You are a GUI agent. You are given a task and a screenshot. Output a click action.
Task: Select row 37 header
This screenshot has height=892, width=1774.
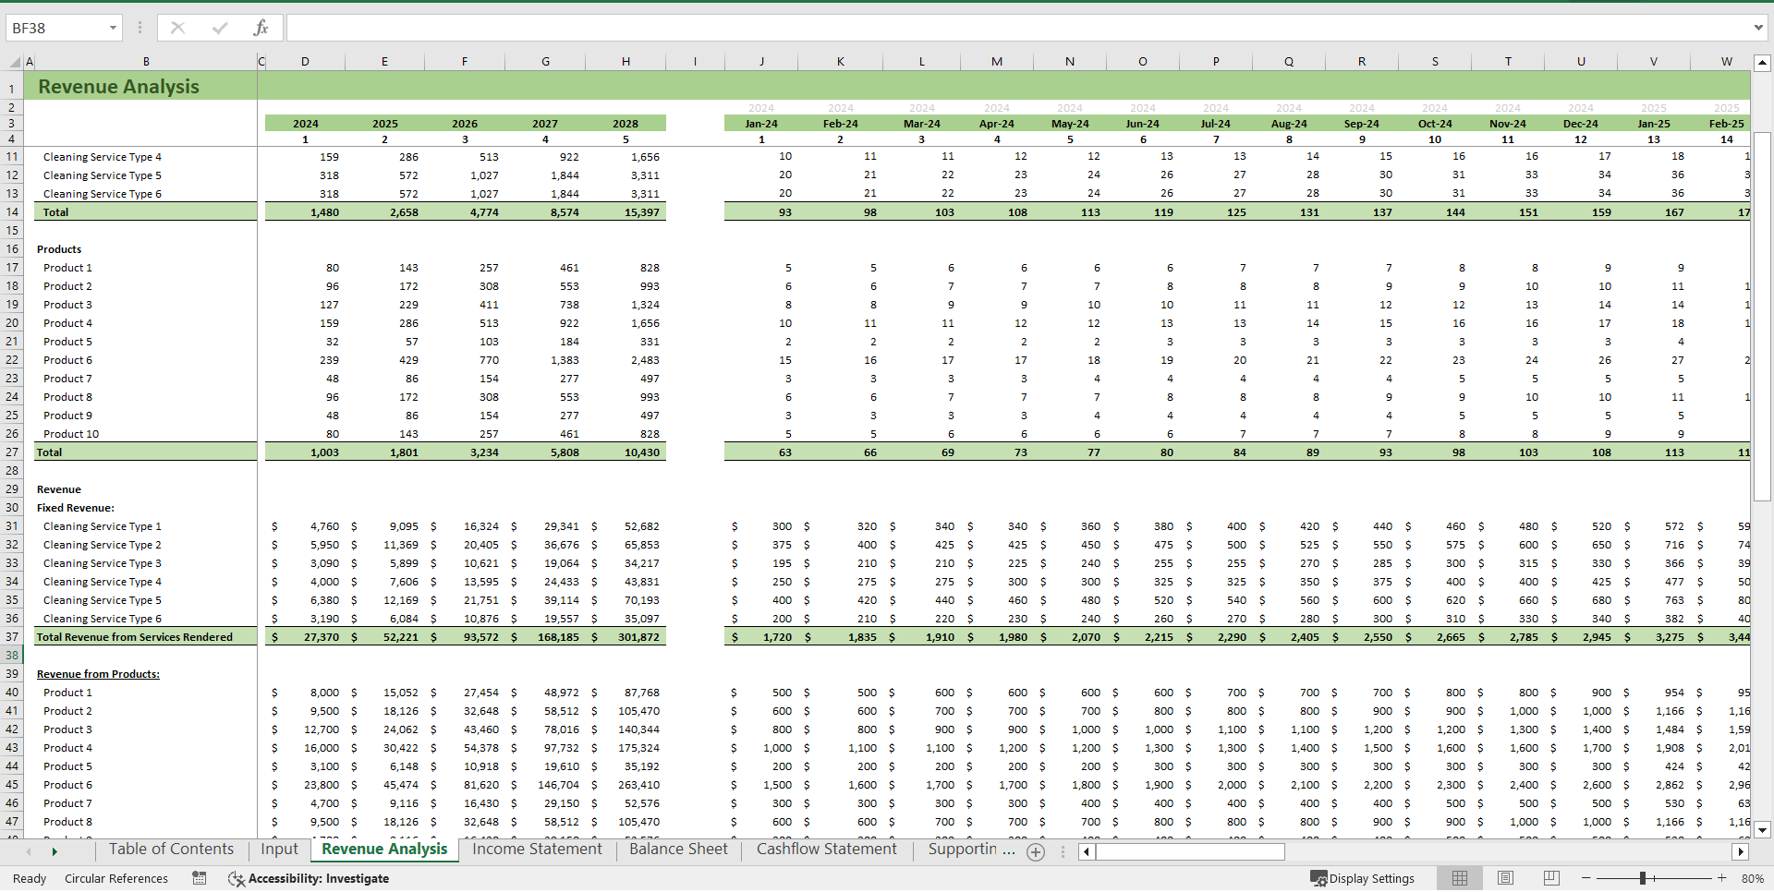pyautogui.click(x=12, y=637)
